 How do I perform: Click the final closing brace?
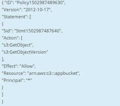point(3,102)
